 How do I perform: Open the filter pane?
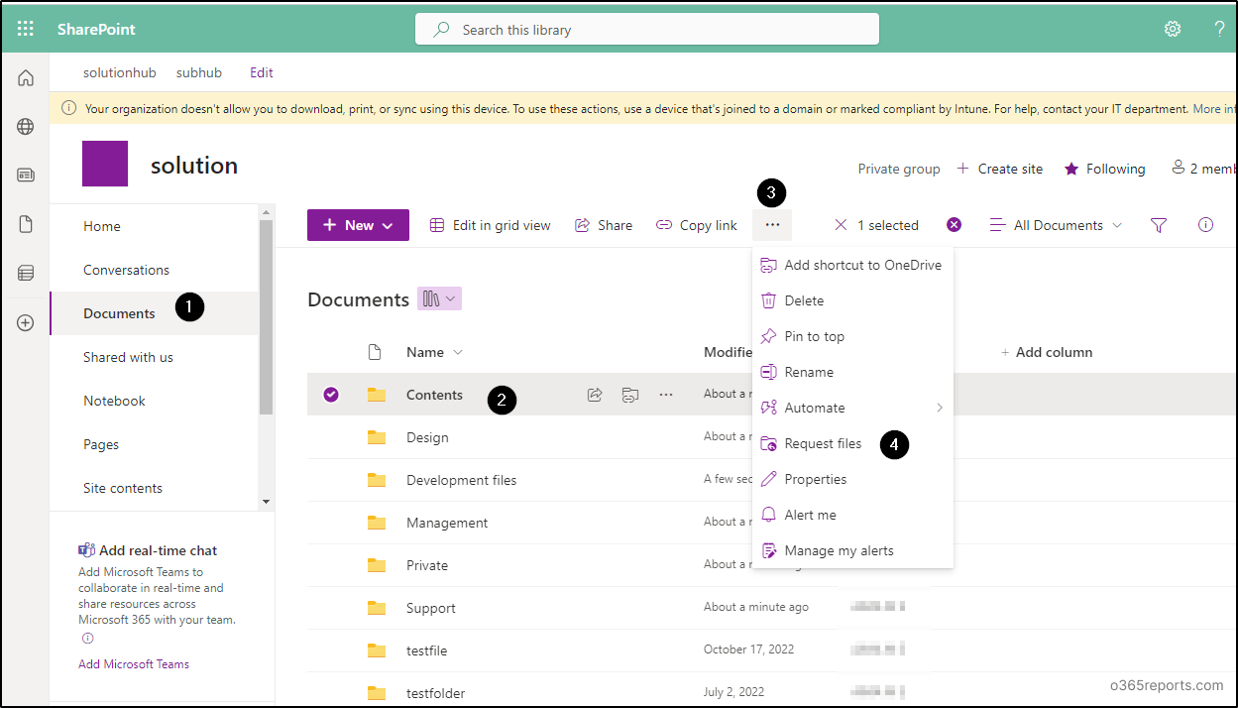[1158, 225]
